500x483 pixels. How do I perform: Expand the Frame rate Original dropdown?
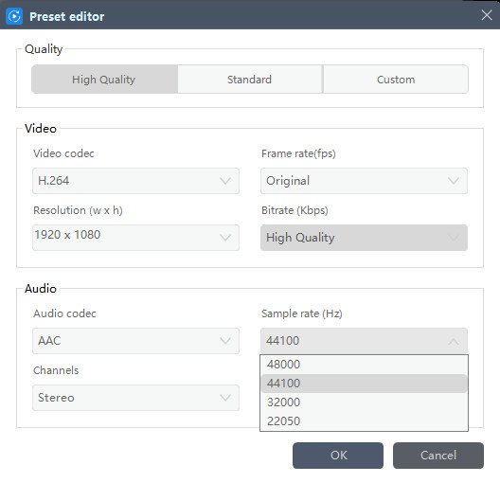coord(365,181)
